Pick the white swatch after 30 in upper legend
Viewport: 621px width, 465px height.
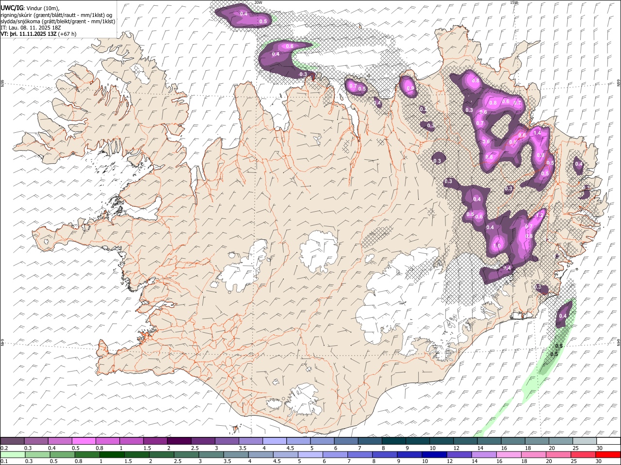click(608, 441)
